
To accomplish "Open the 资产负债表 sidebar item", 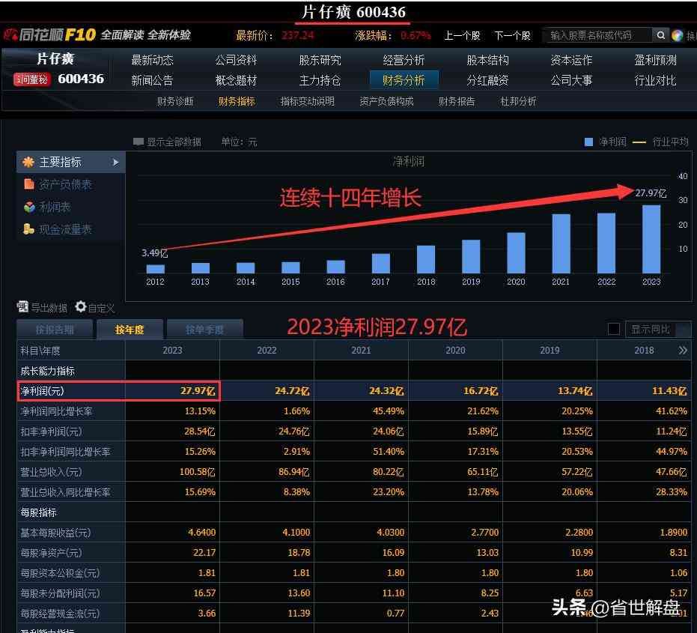I will [65, 184].
